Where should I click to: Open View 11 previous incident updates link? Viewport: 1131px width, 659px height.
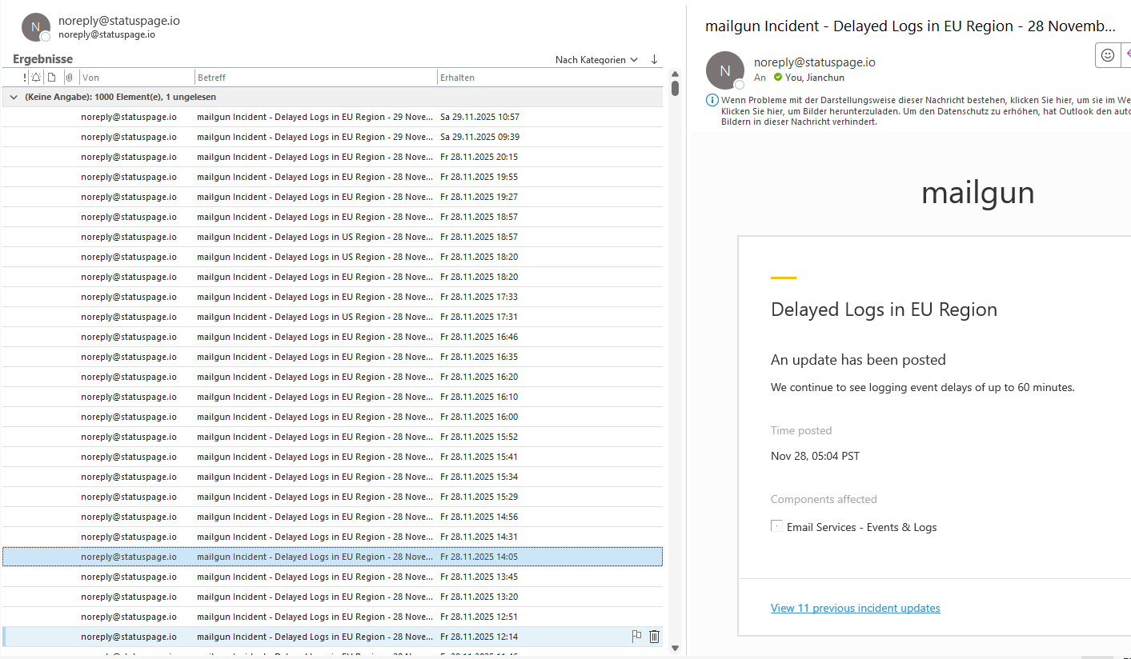coord(855,608)
